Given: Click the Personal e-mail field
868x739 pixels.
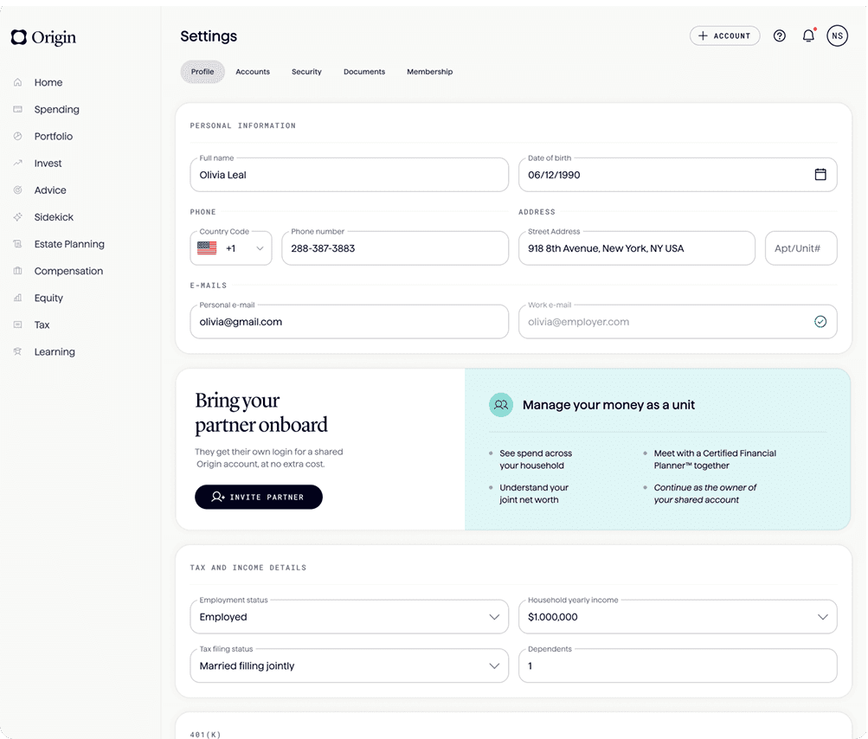Looking at the screenshot, I should pos(350,322).
